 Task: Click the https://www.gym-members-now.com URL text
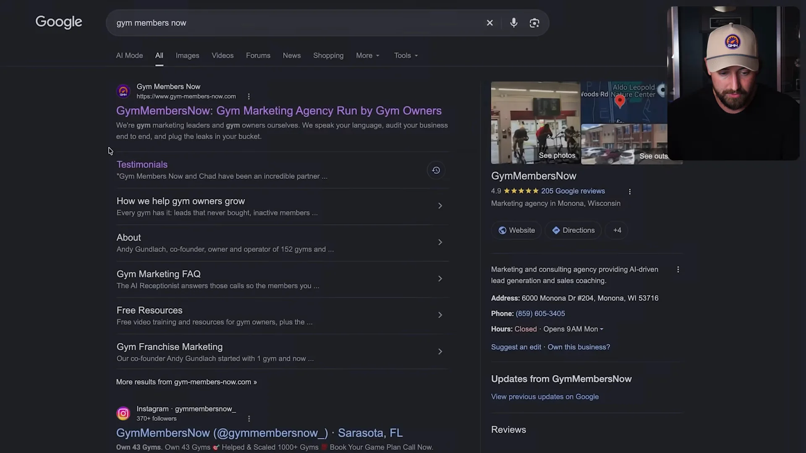coord(186,96)
